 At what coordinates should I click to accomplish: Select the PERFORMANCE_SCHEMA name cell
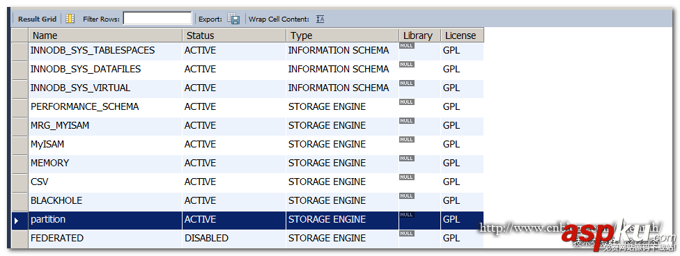click(105, 107)
